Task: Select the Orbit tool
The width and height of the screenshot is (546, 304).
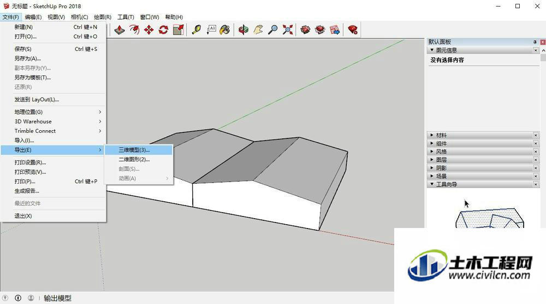Action: click(x=243, y=30)
